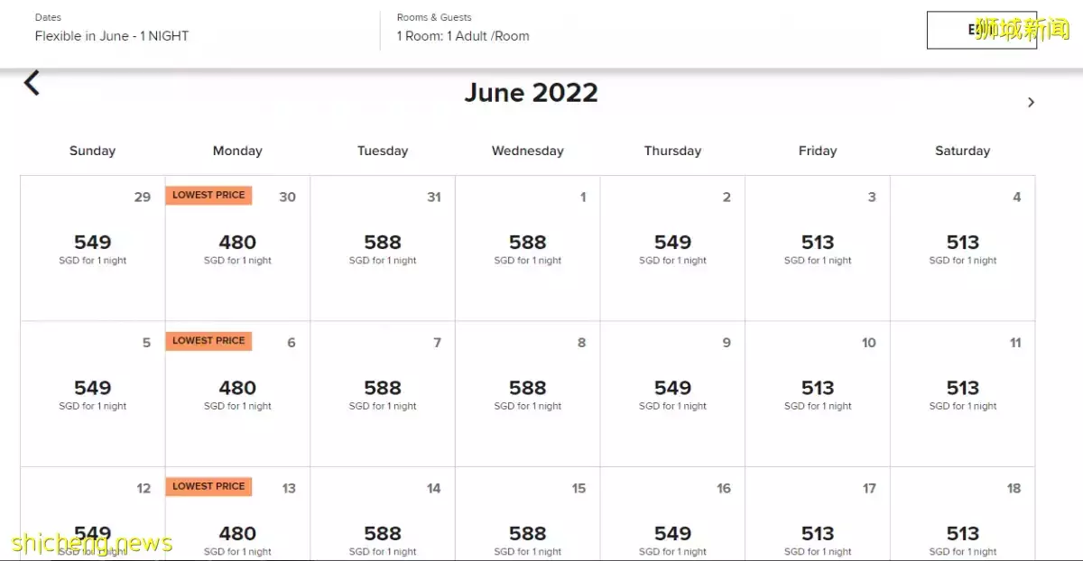
Task: Choose Wednesday June 1 date cell
Action: [528, 249]
